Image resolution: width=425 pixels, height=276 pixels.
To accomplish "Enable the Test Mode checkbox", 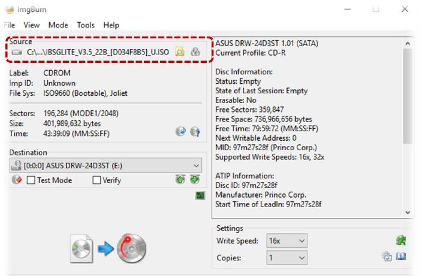I will tap(31, 180).
